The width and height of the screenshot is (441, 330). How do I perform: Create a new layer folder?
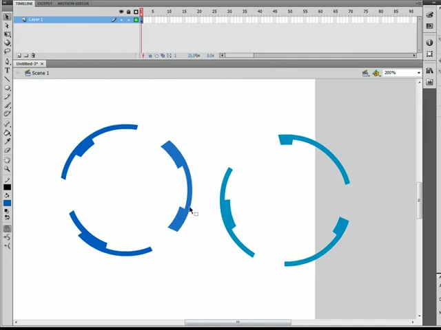tap(26, 56)
